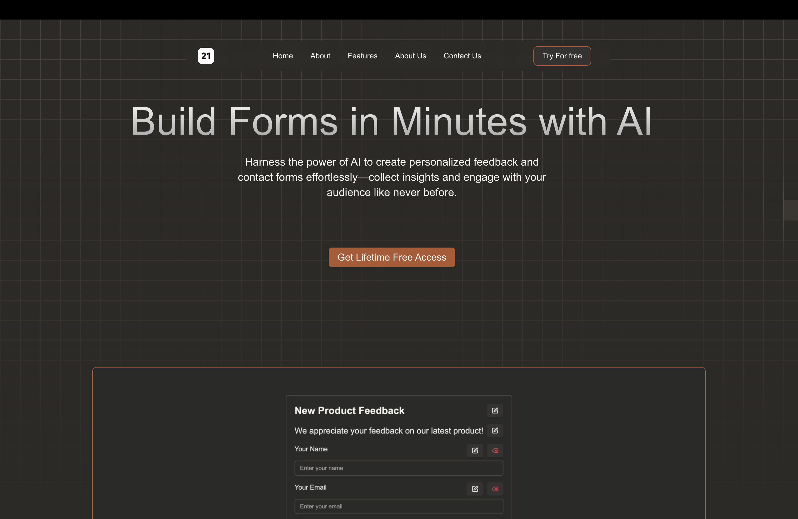This screenshot has width=798, height=519.
Task: Click the Build Forms in Minutes headline
Action: point(391,121)
